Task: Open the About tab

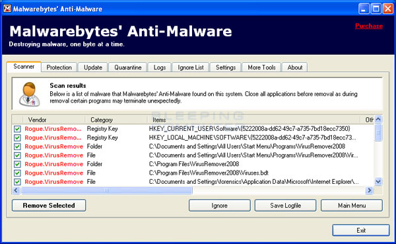Action: (x=295, y=67)
